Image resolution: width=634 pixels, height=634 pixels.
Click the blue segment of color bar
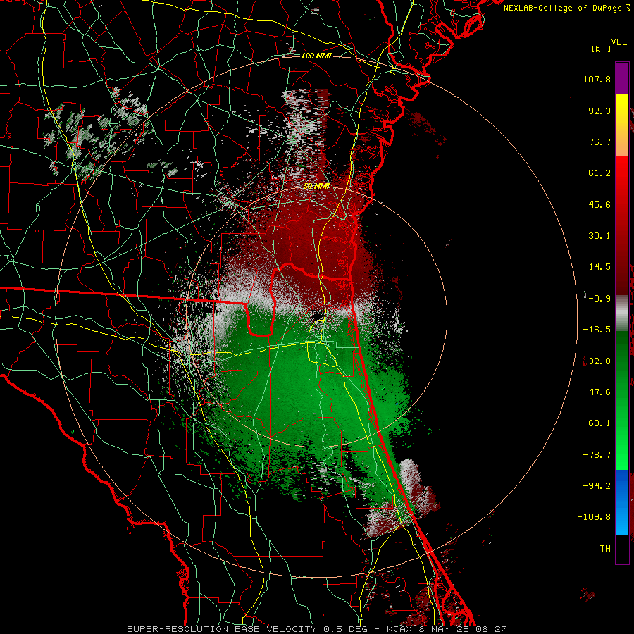click(x=622, y=502)
